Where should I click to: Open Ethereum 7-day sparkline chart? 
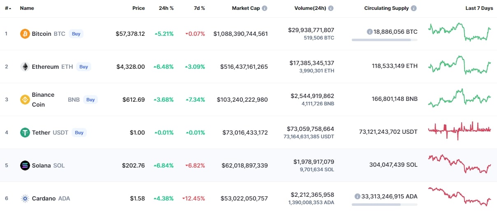(460, 65)
